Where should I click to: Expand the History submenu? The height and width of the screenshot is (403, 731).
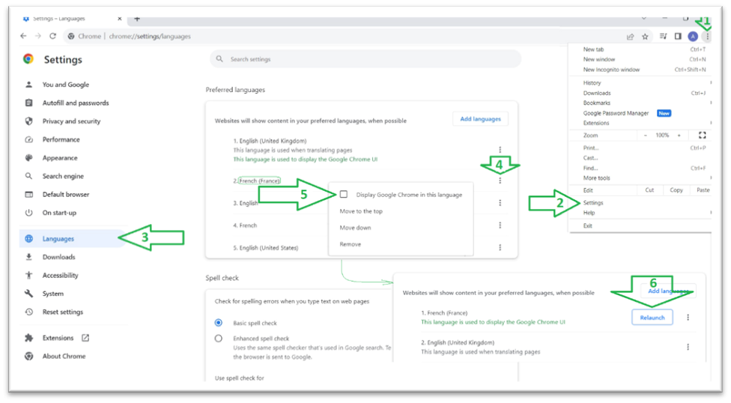coord(640,82)
